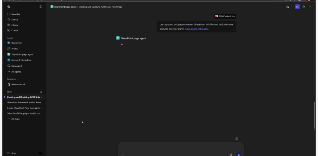Open the header more options ellipsis
This screenshot has width=318, height=156.
pyautogui.click(x=310, y=7)
